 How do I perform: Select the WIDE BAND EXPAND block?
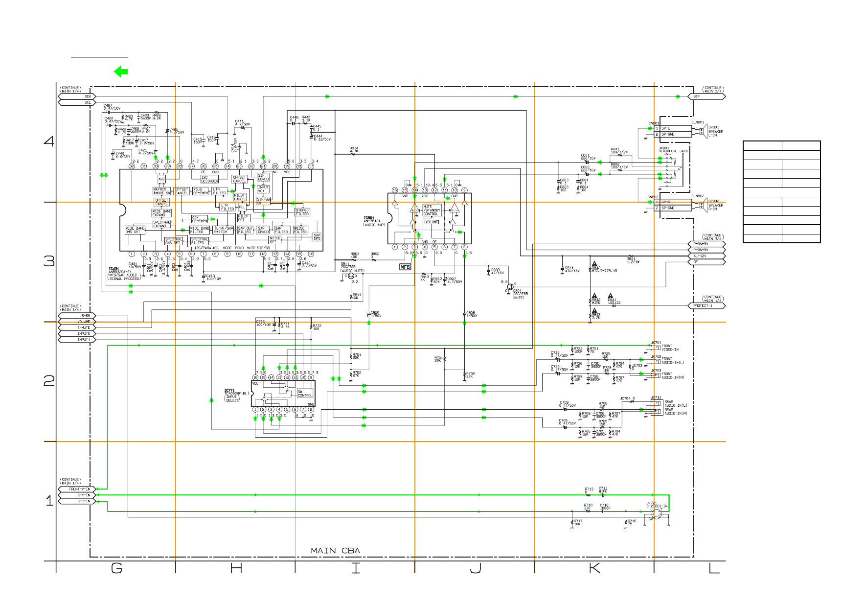coord(162,213)
